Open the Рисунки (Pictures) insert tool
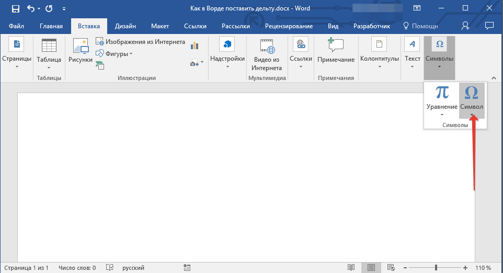Image resolution: width=503 pixels, height=273 pixels. point(81,51)
